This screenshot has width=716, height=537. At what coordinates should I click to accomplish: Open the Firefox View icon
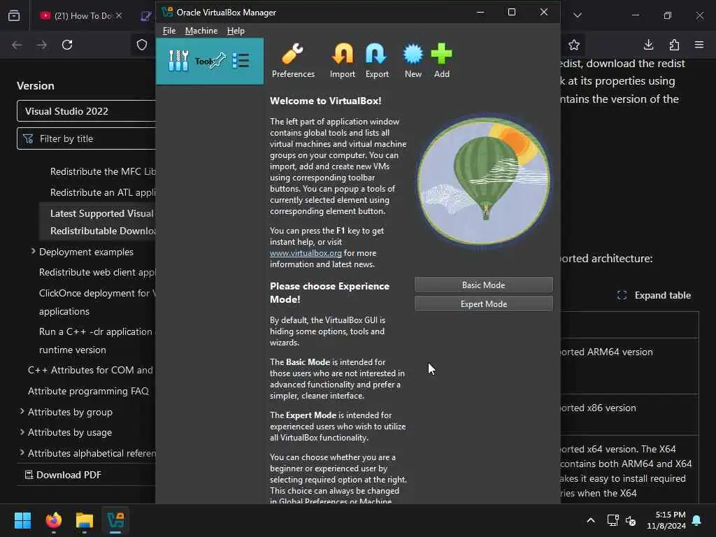click(x=14, y=15)
